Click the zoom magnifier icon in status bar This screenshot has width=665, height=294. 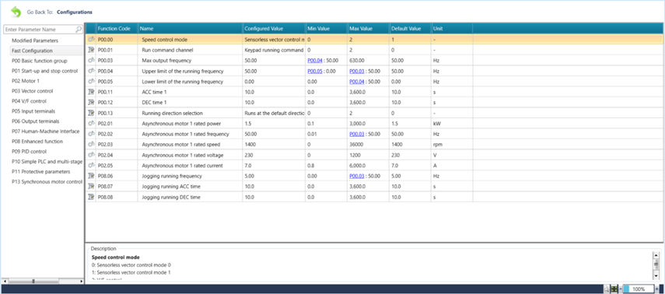pos(607,289)
